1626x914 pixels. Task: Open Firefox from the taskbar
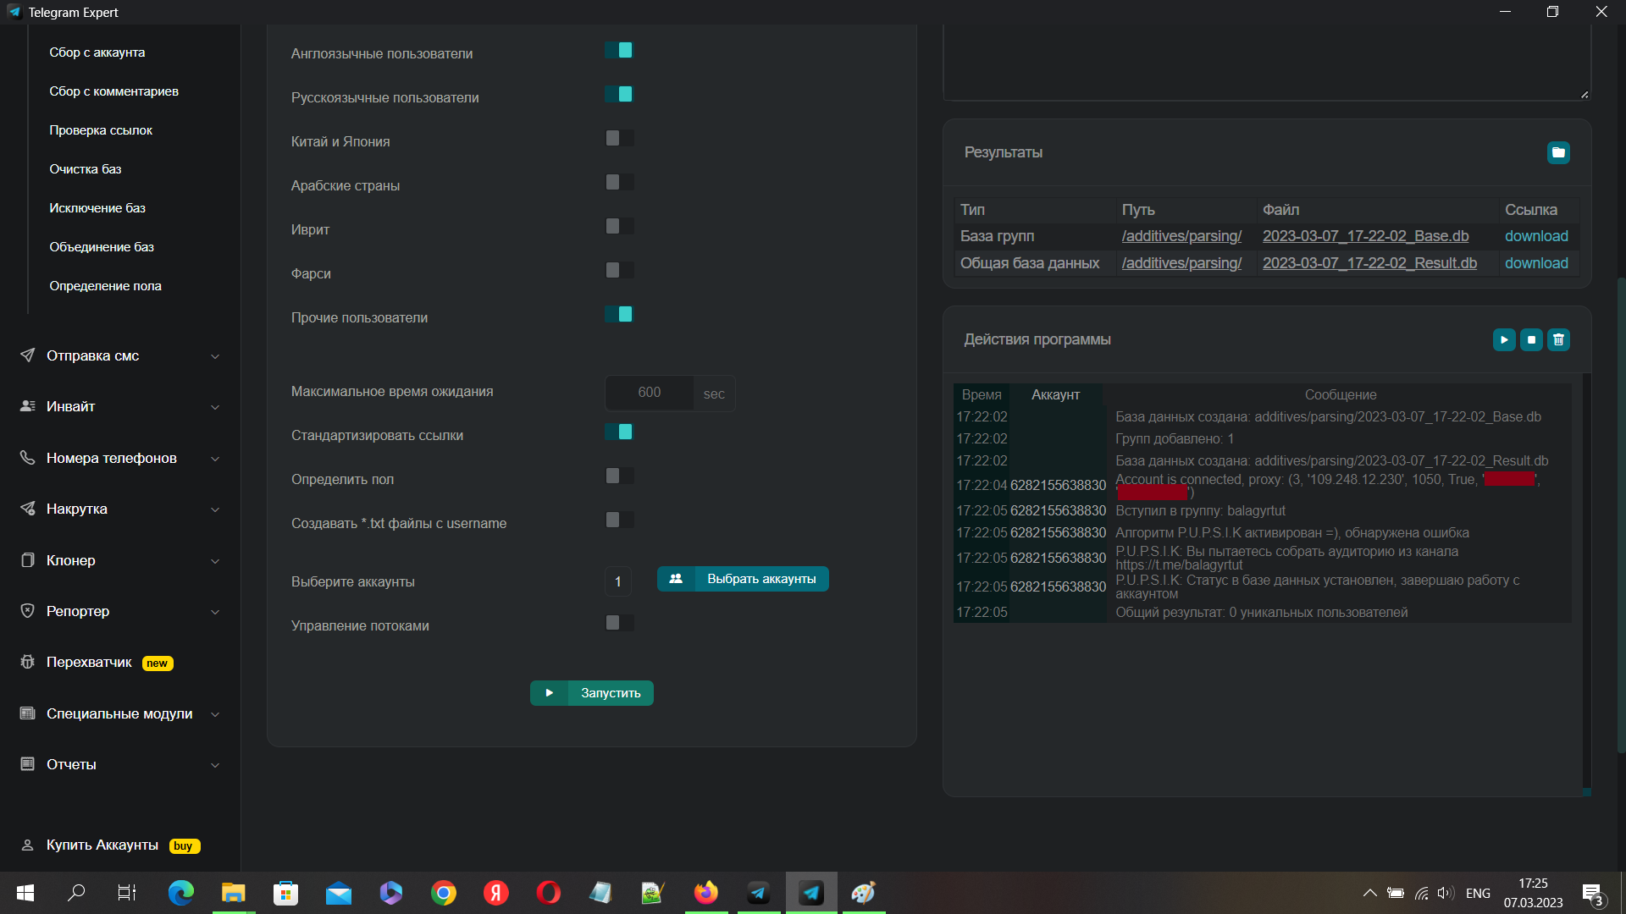pos(705,893)
